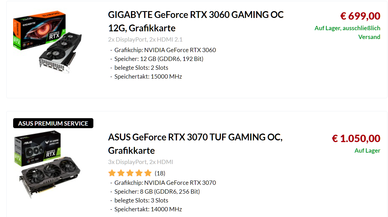Click the 'Auf Lager, ausschließlich Versand' availability text
388x217 pixels.
[x=347, y=32]
